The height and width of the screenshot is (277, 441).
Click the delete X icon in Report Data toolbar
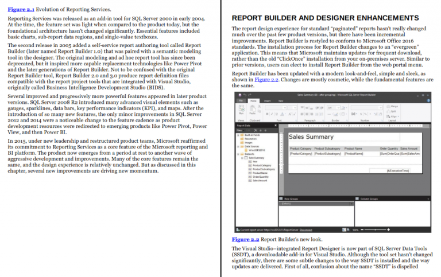pos(256,130)
